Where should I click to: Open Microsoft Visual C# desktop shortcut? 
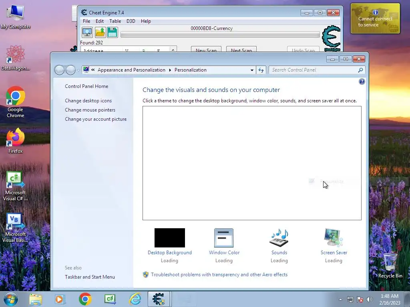tap(16, 186)
